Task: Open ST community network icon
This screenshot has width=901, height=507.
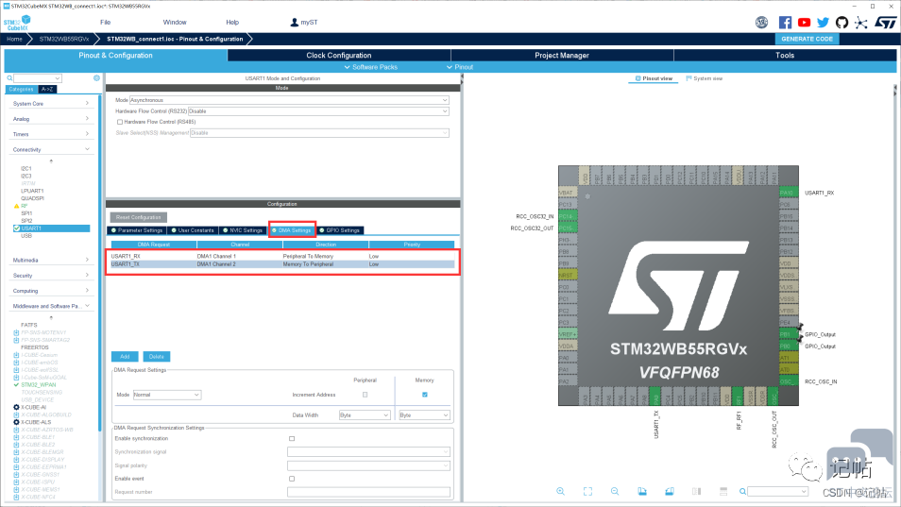Action: coord(860,23)
